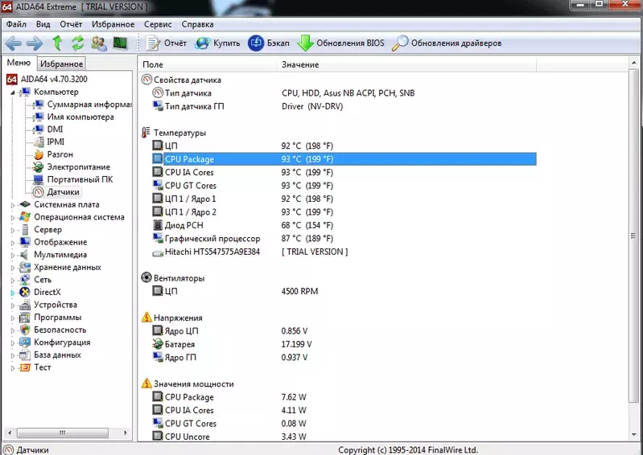Click the Поле column header

208,64
